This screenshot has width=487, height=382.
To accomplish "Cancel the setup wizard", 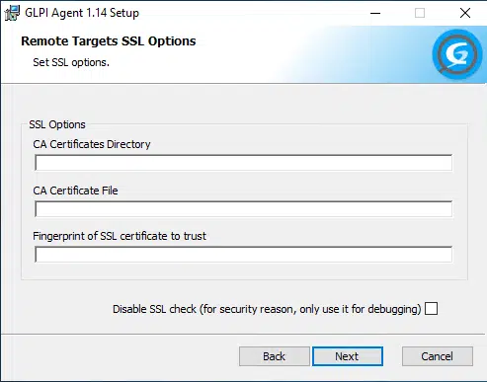I will (x=438, y=356).
